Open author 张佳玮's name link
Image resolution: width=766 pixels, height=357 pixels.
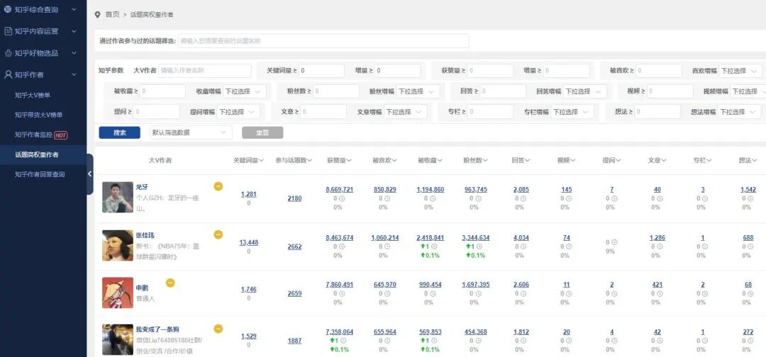(145, 236)
